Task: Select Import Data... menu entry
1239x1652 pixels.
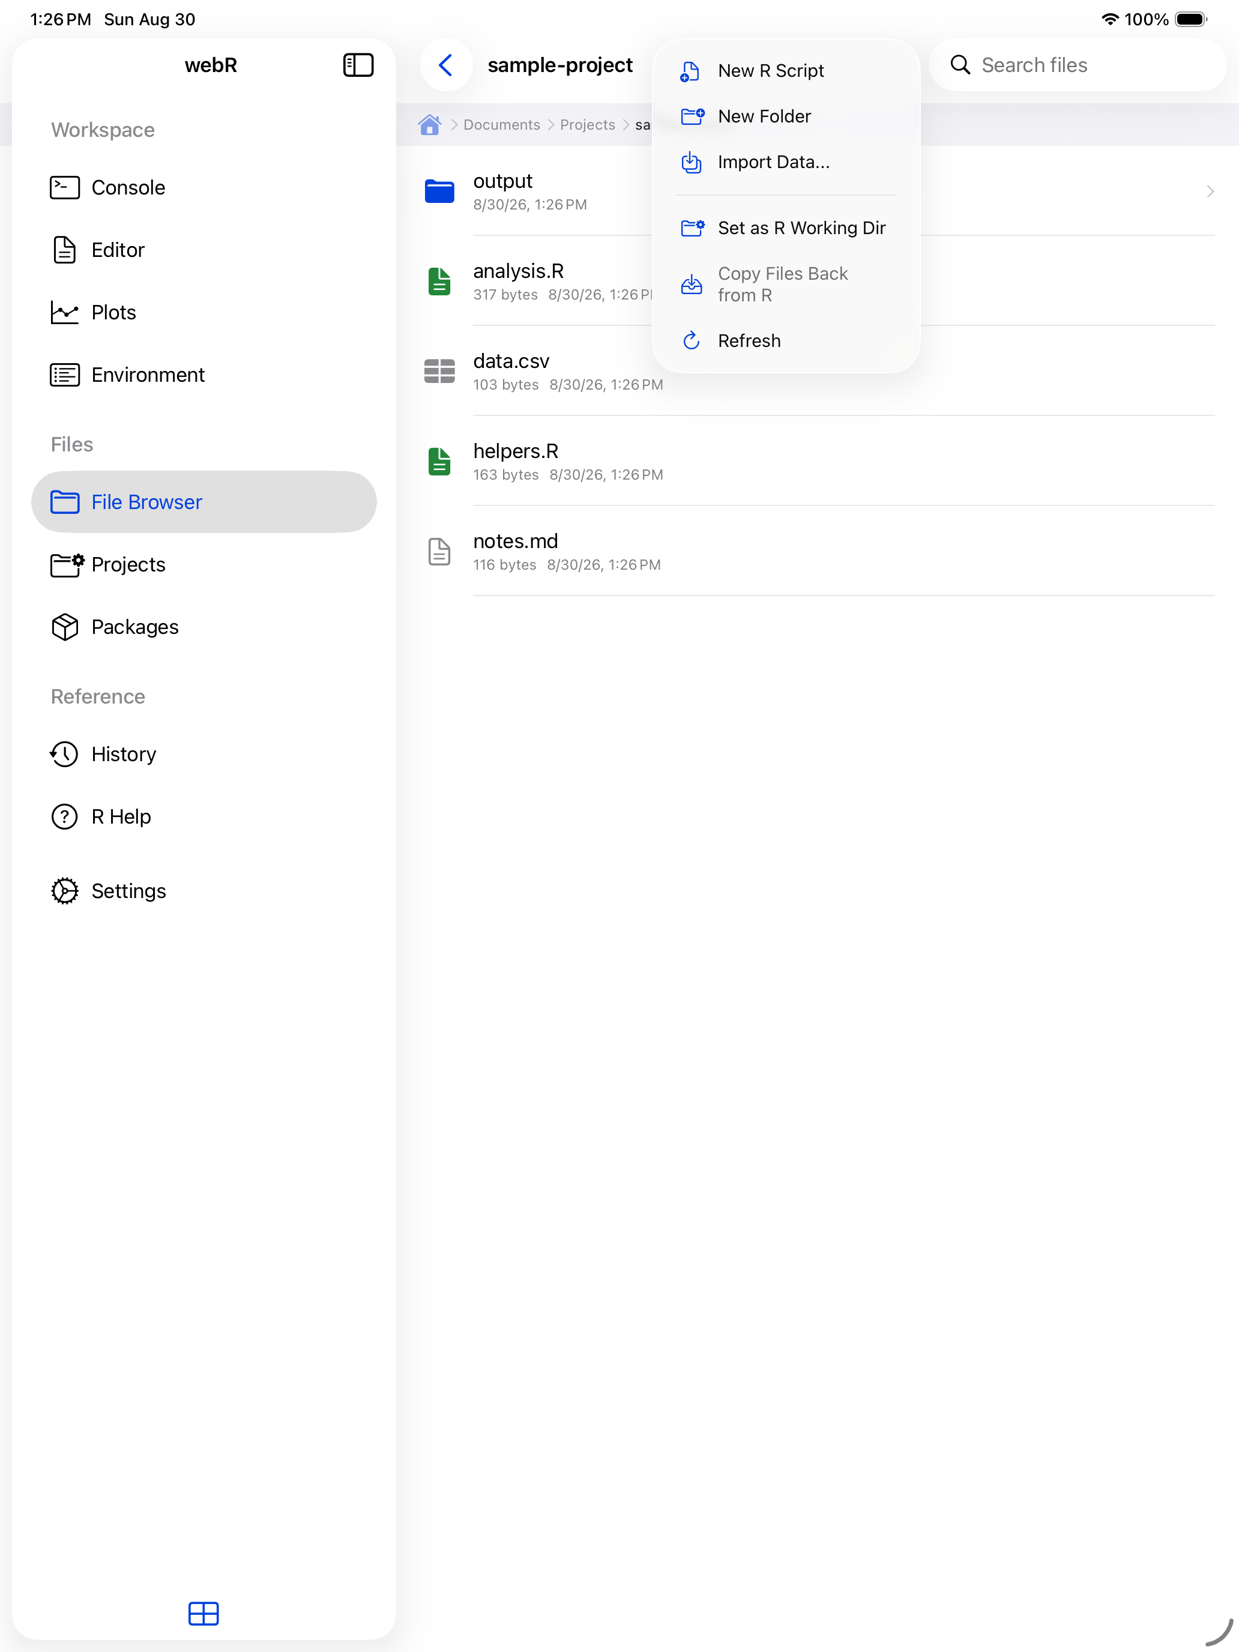Action: coord(786,162)
